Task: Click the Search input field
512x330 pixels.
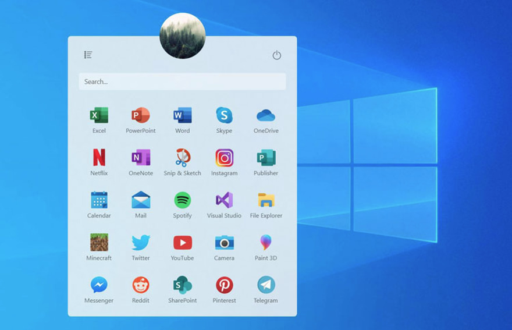Action: 182,81
